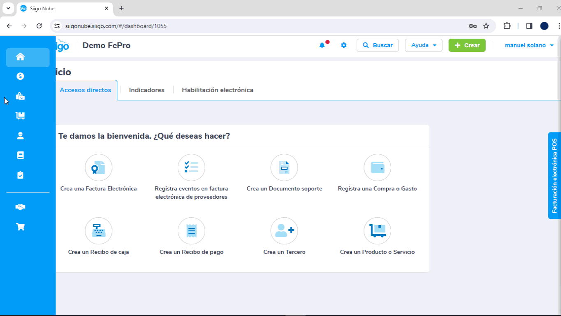This screenshot has height=316, width=561.
Task: Open the shopping cart icon in sidebar
Action: coord(20,227)
